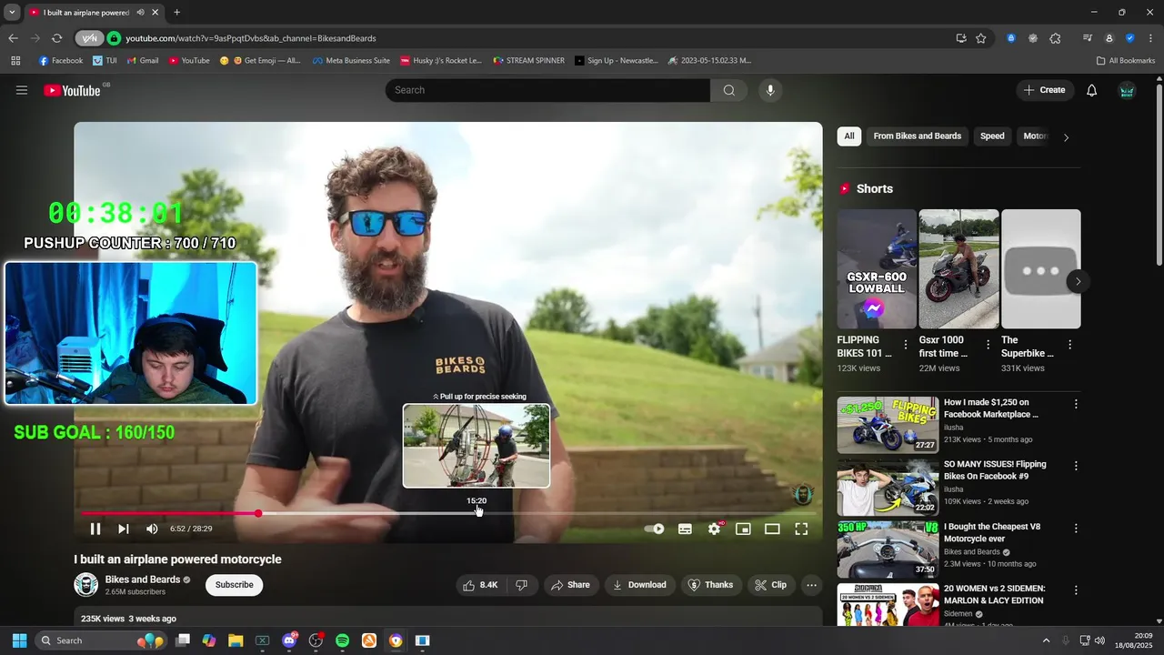Open the I Bought the Cheapest V8 video
Screen dimensions: 1164x655
coord(888,549)
